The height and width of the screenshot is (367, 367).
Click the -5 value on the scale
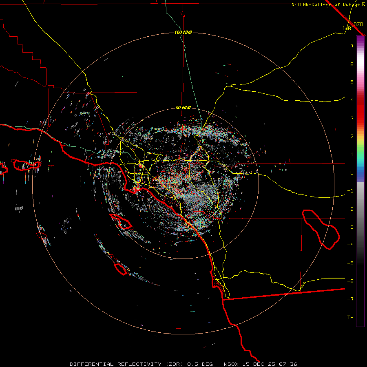(x=350, y=263)
